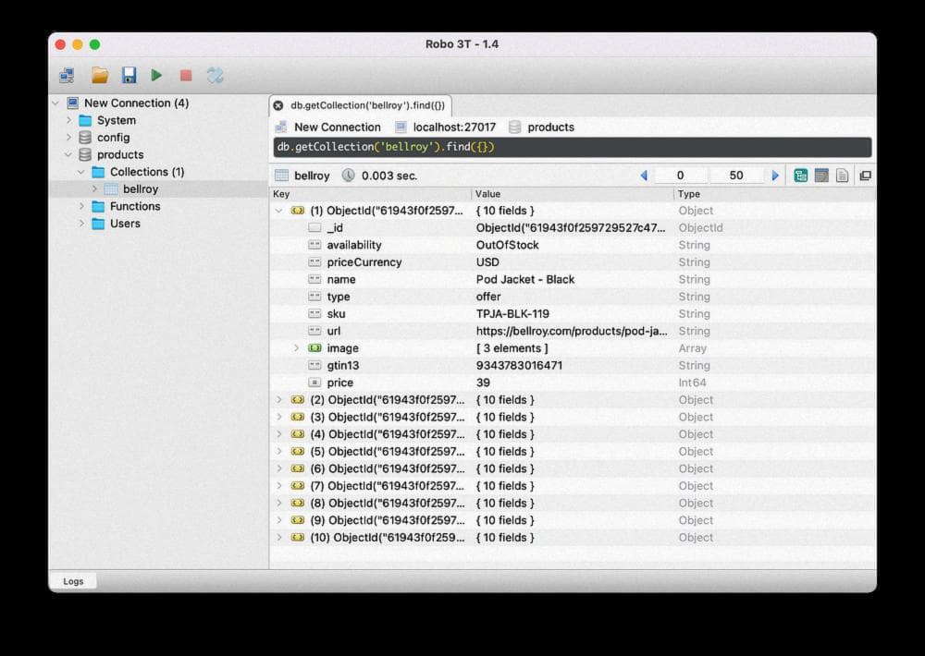The image size is (925, 656).
Task: Switch to tree view mode icon
Action: pos(800,176)
